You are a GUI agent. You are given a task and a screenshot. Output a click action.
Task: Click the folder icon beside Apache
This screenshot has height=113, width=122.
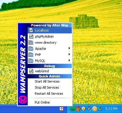[x=31, y=49]
